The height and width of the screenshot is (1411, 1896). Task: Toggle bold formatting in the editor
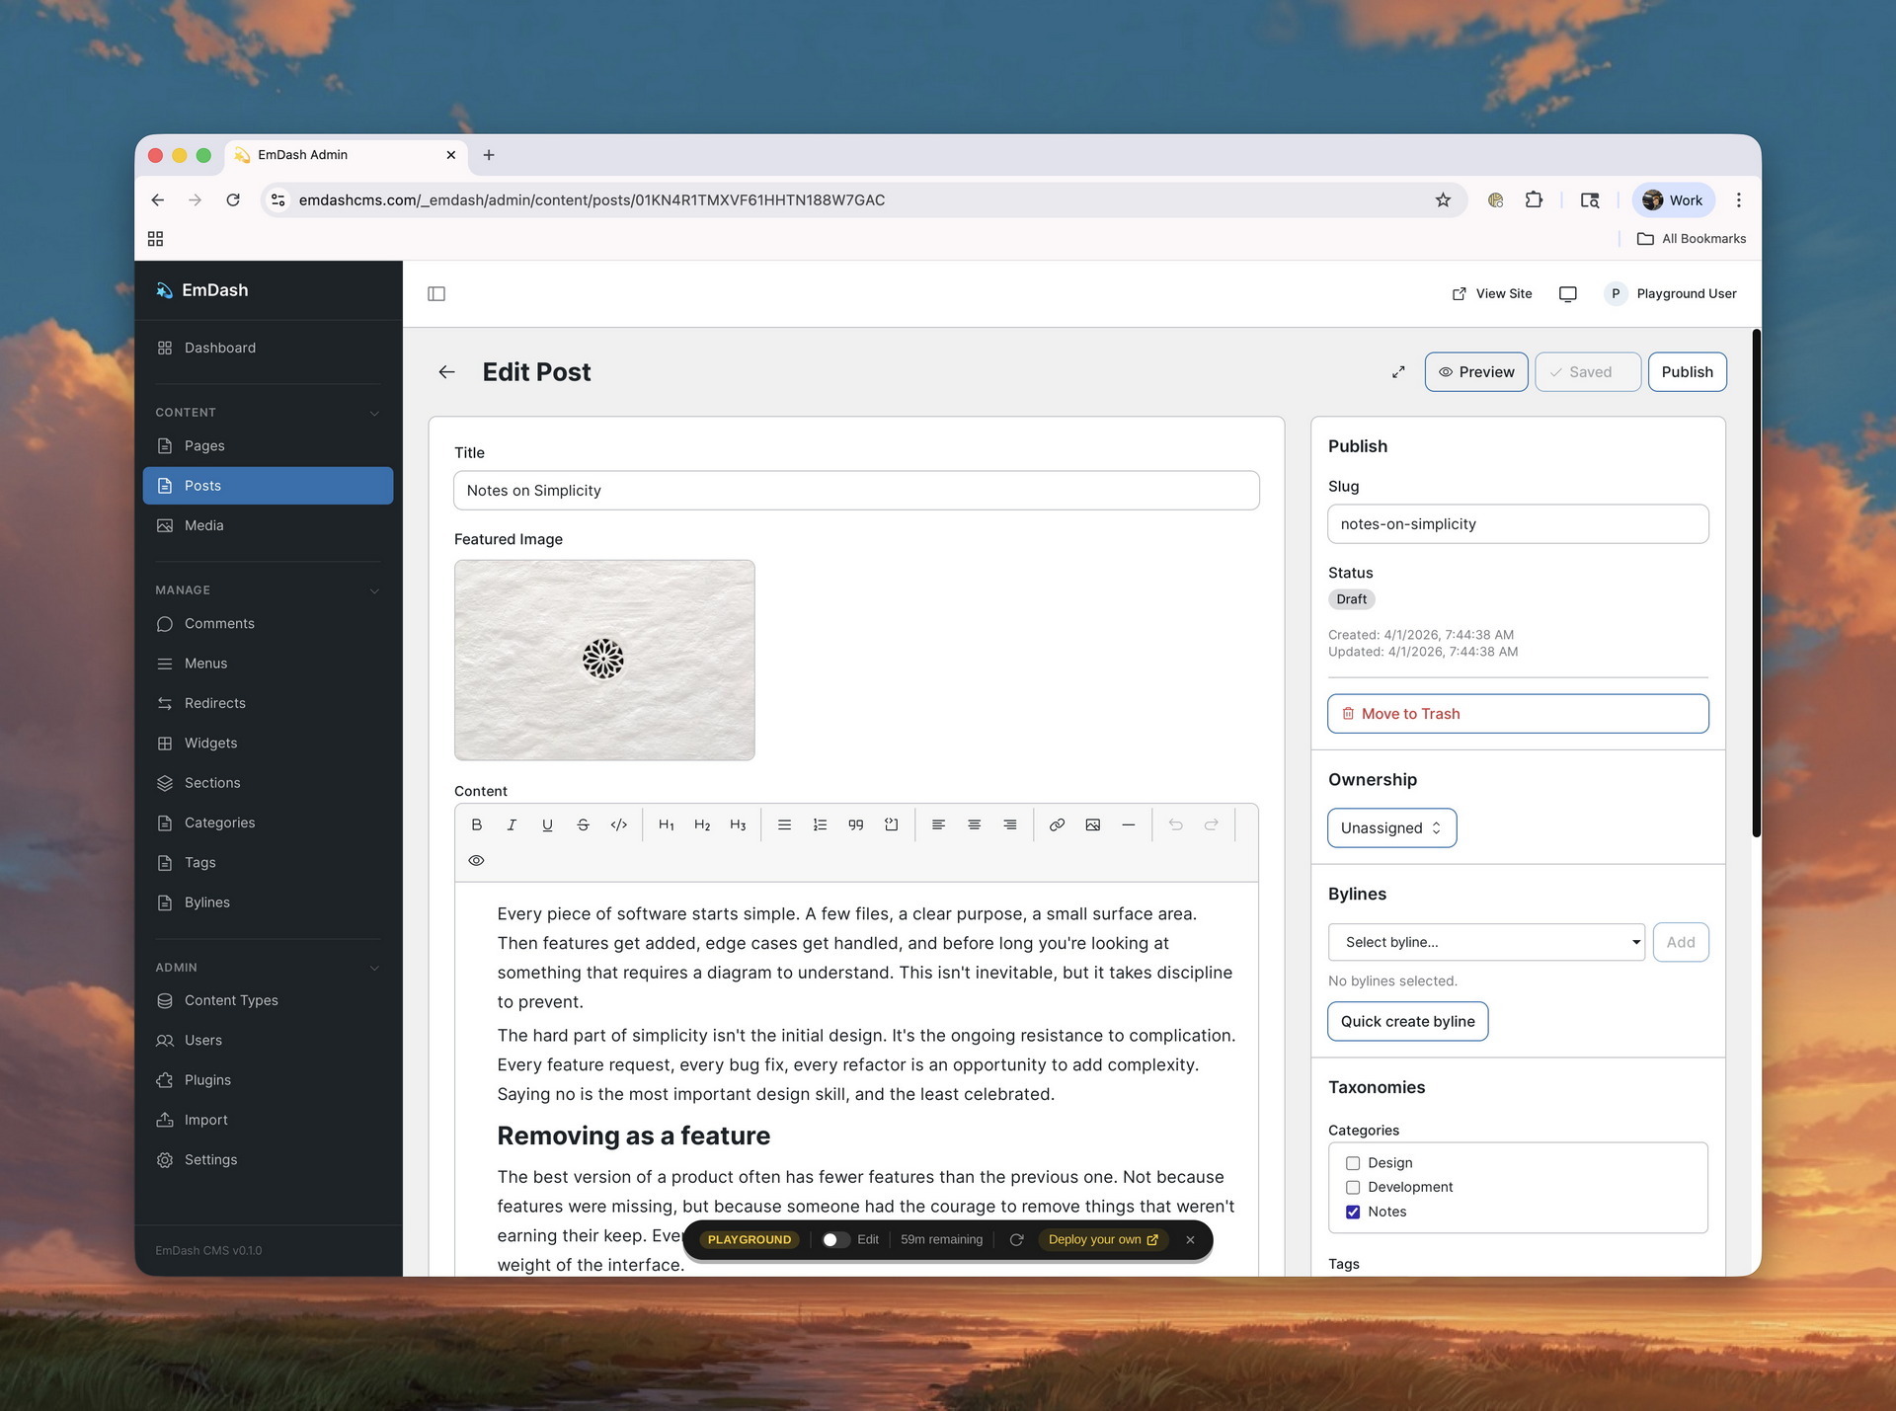(x=477, y=824)
